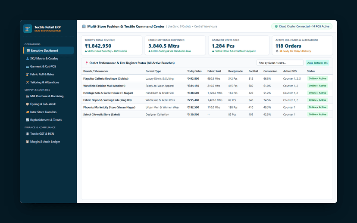Open Mill Purchase & Receiving
The height and width of the screenshot is (223, 357).
(48, 96)
